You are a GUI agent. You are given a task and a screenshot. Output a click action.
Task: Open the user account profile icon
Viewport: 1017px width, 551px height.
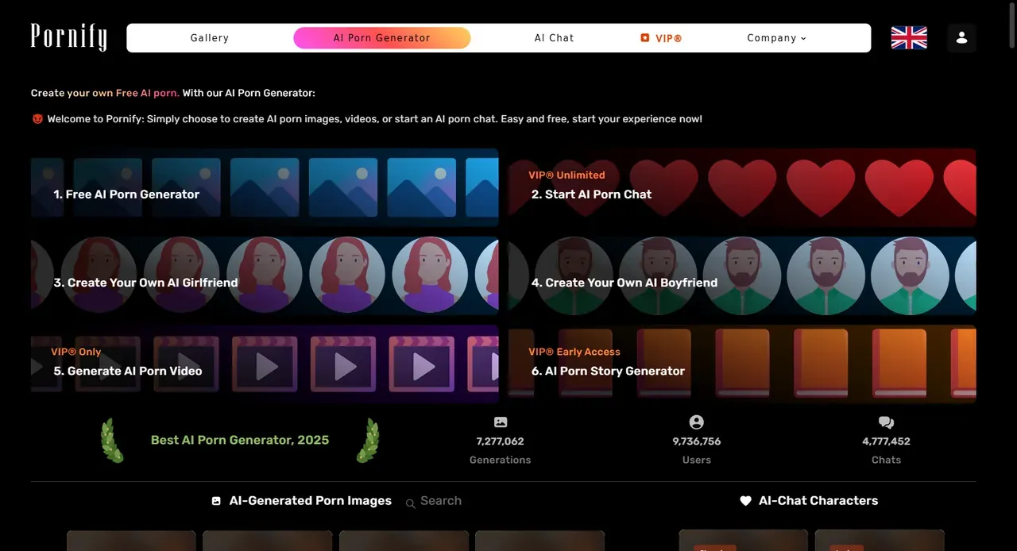pyautogui.click(x=961, y=38)
